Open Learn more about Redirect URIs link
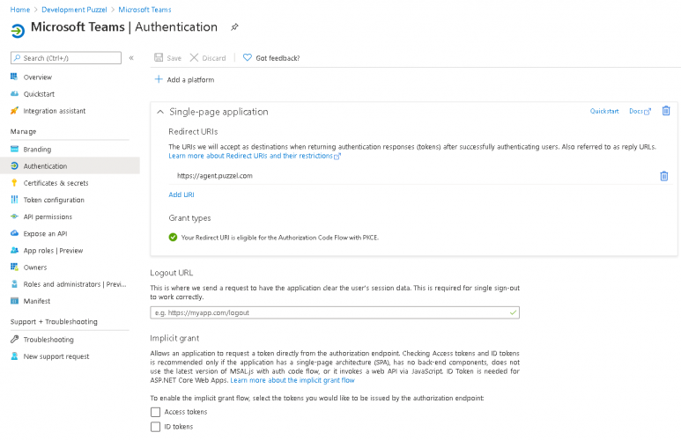 coord(255,156)
